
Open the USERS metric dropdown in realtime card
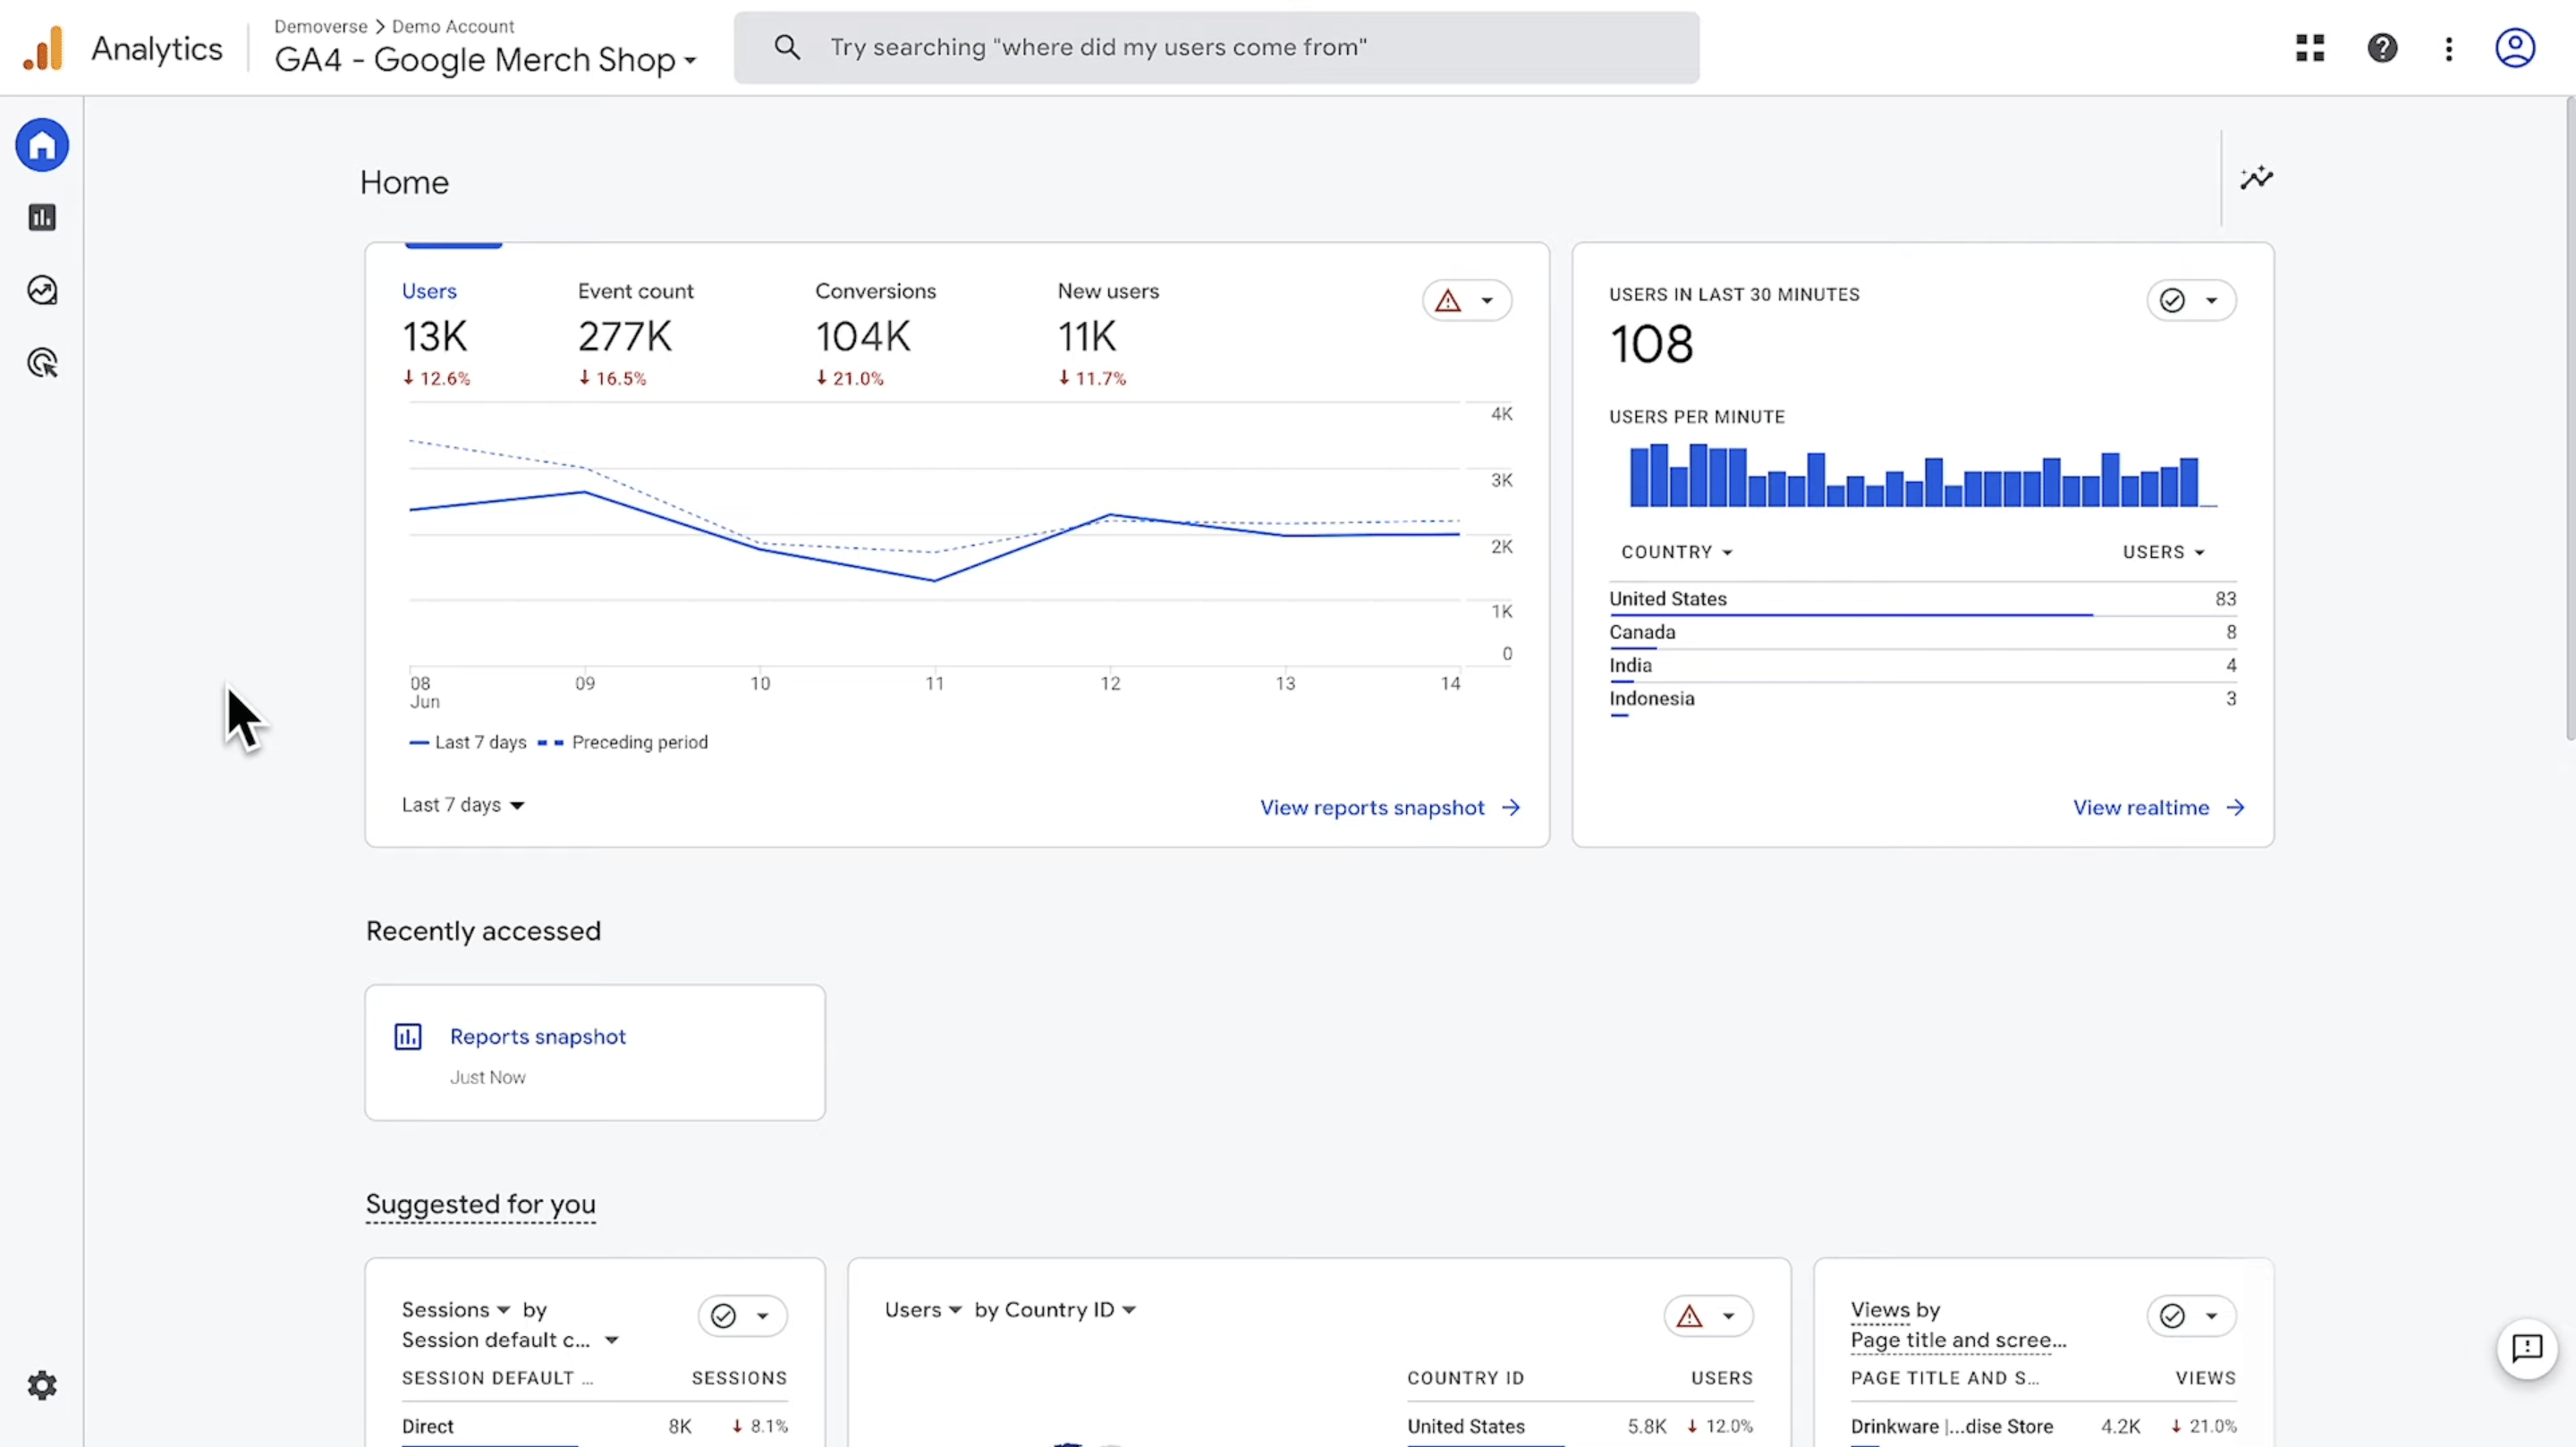point(2164,552)
